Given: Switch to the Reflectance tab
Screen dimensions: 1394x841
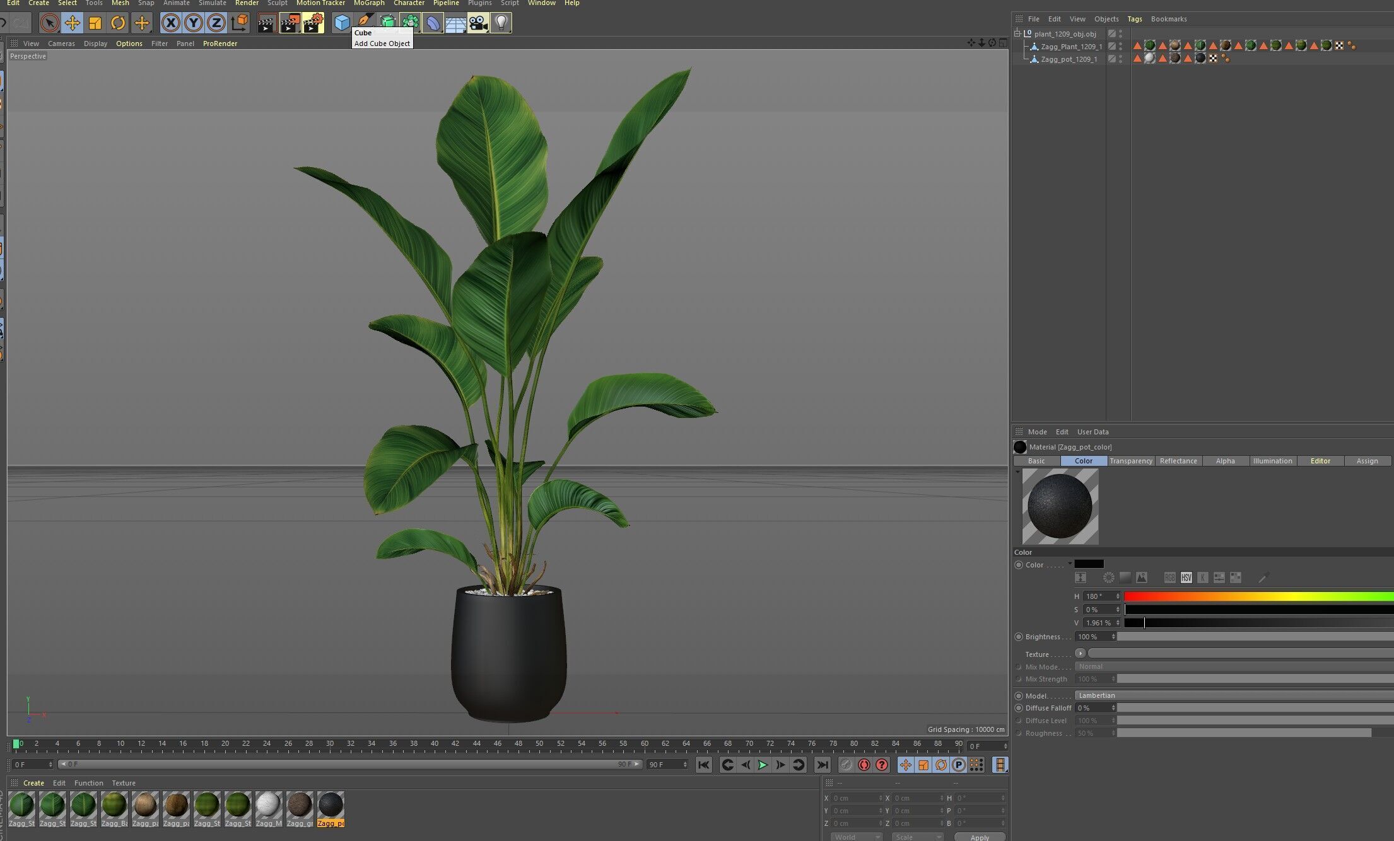Looking at the screenshot, I should tap(1178, 461).
